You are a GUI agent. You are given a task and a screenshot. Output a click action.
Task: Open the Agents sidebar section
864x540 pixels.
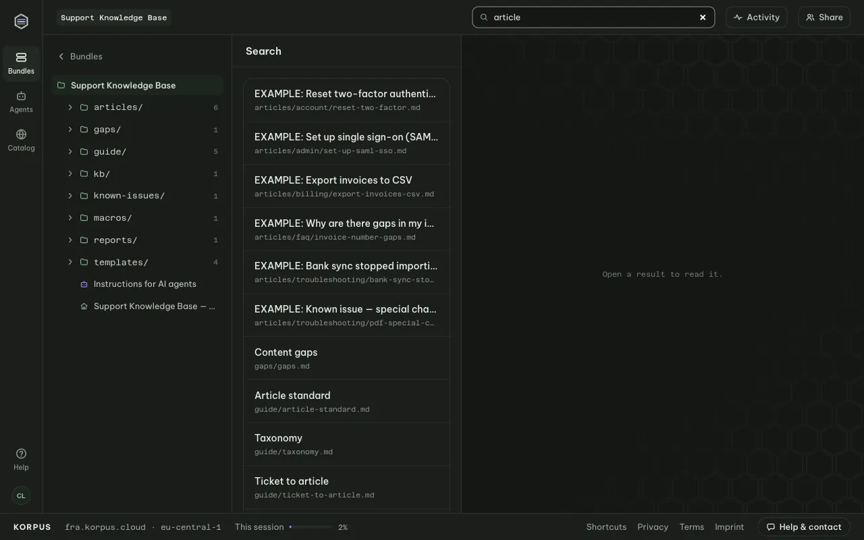pyautogui.click(x=21, y=102)
